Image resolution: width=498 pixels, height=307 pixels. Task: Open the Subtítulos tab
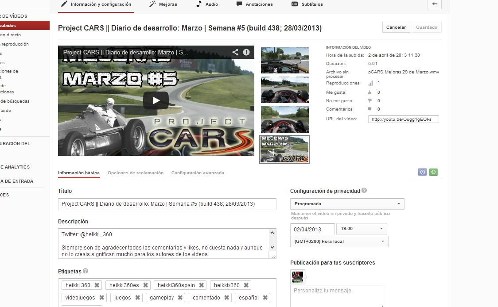point(307,4)
